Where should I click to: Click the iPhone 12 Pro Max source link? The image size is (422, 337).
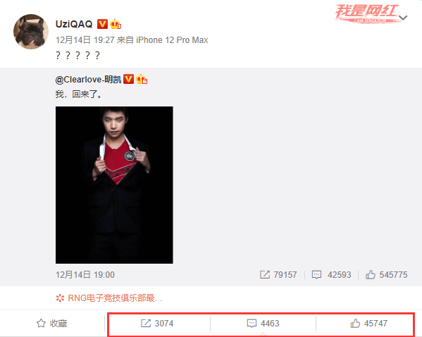(172, 40)
